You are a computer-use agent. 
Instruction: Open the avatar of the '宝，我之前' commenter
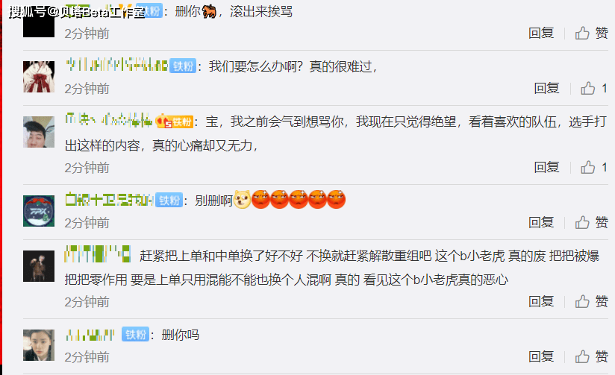click(39, 132)
